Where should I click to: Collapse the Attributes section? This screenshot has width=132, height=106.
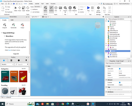pos(106,92)
